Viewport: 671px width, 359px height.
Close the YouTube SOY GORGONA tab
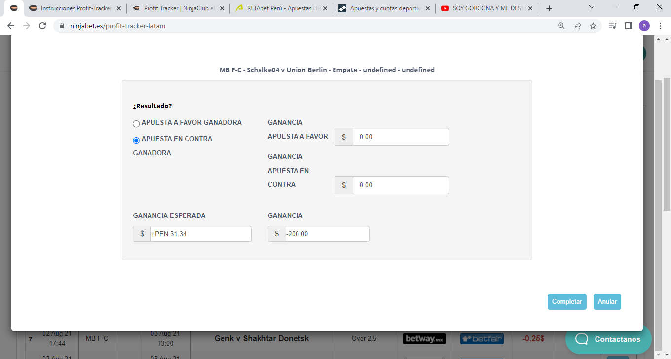pyautogui.click(x=530, y=8)
